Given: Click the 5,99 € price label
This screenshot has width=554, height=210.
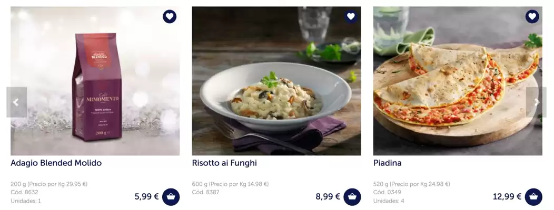Looking at the screenshot, I should [x=146, y=196].
